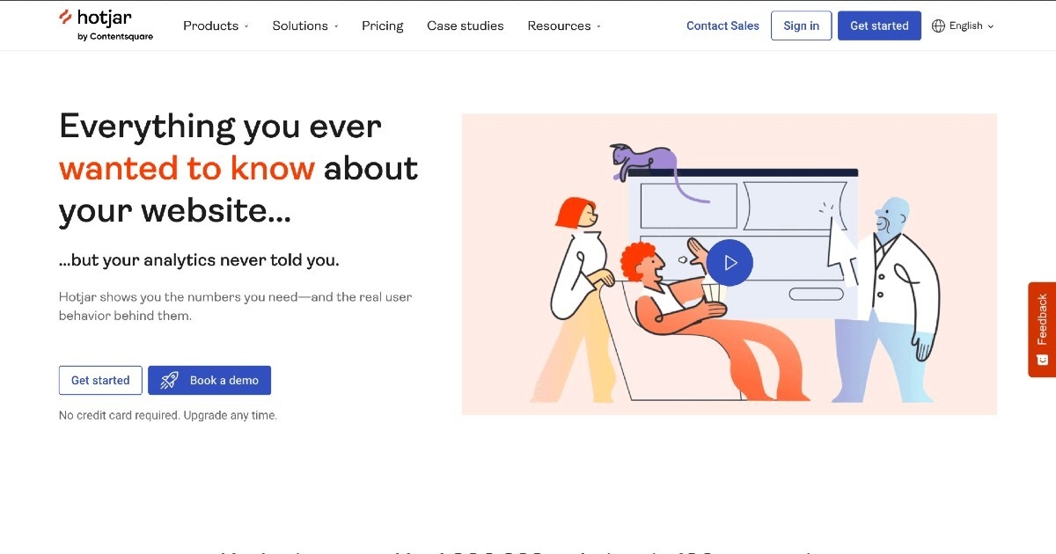This screenshot has height=554, width=1056.
Task: Click the rocket icon on Book a demo
Action: [170, 380]
